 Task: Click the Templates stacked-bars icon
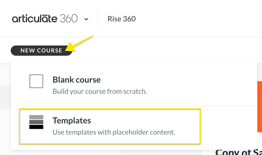[x=36, y=122]
